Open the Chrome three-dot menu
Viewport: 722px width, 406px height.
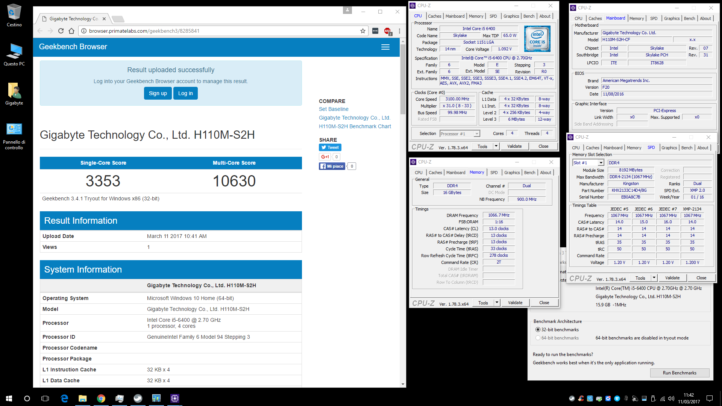[399, 31]
